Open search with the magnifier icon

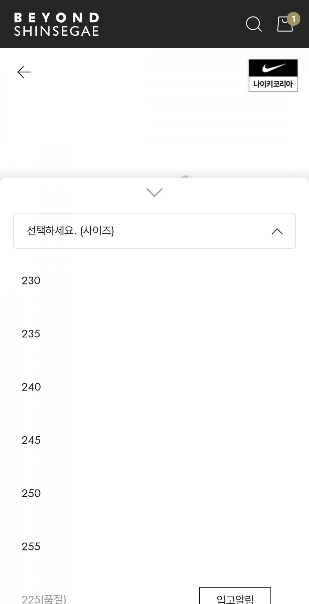(254, 24)
